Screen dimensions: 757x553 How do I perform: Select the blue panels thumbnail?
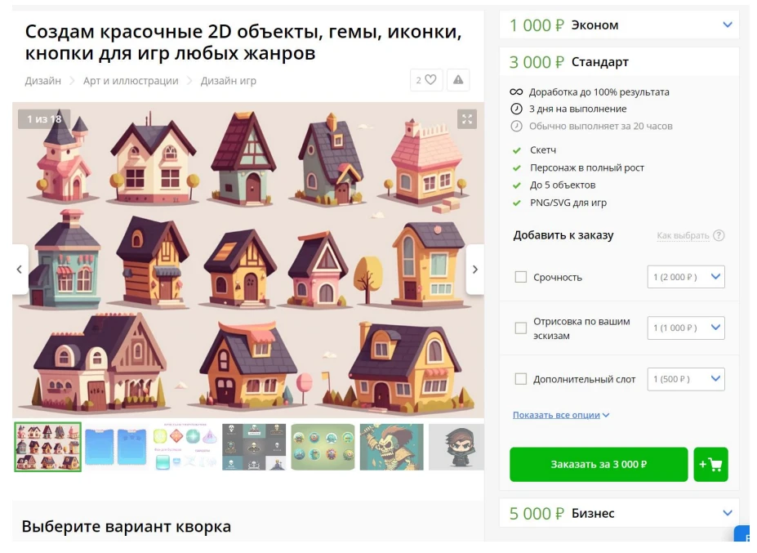(116, 447)
